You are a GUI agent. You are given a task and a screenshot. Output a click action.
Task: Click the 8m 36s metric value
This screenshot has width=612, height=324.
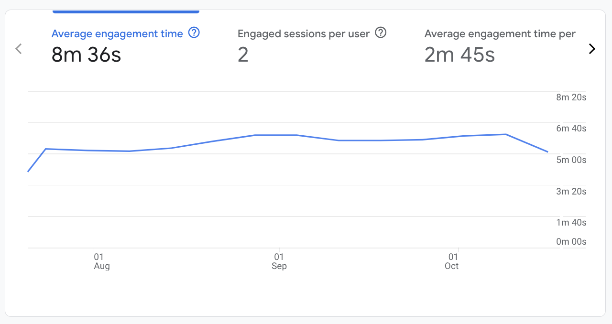[86, 54]
